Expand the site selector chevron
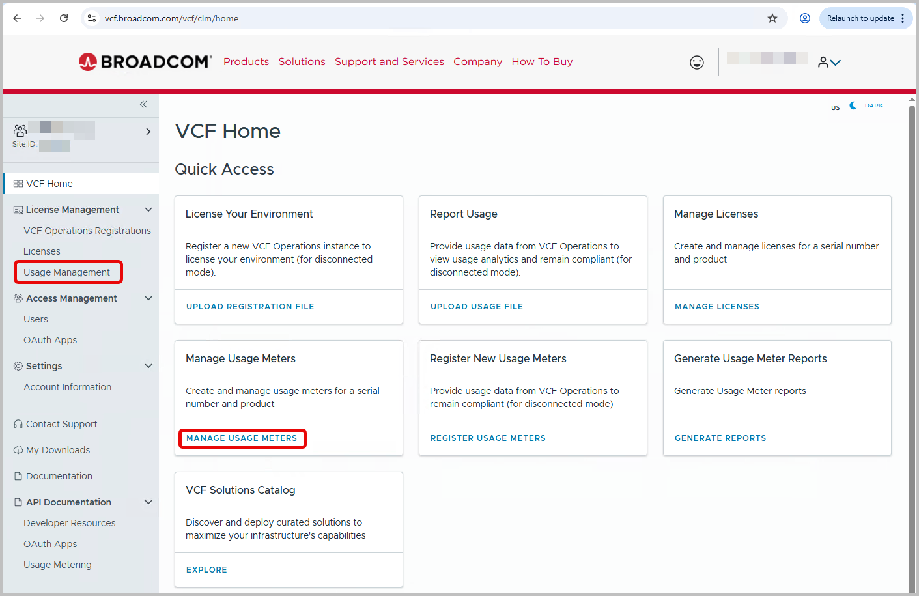Viewport: 919px width, 596px height. pos(148,132)
